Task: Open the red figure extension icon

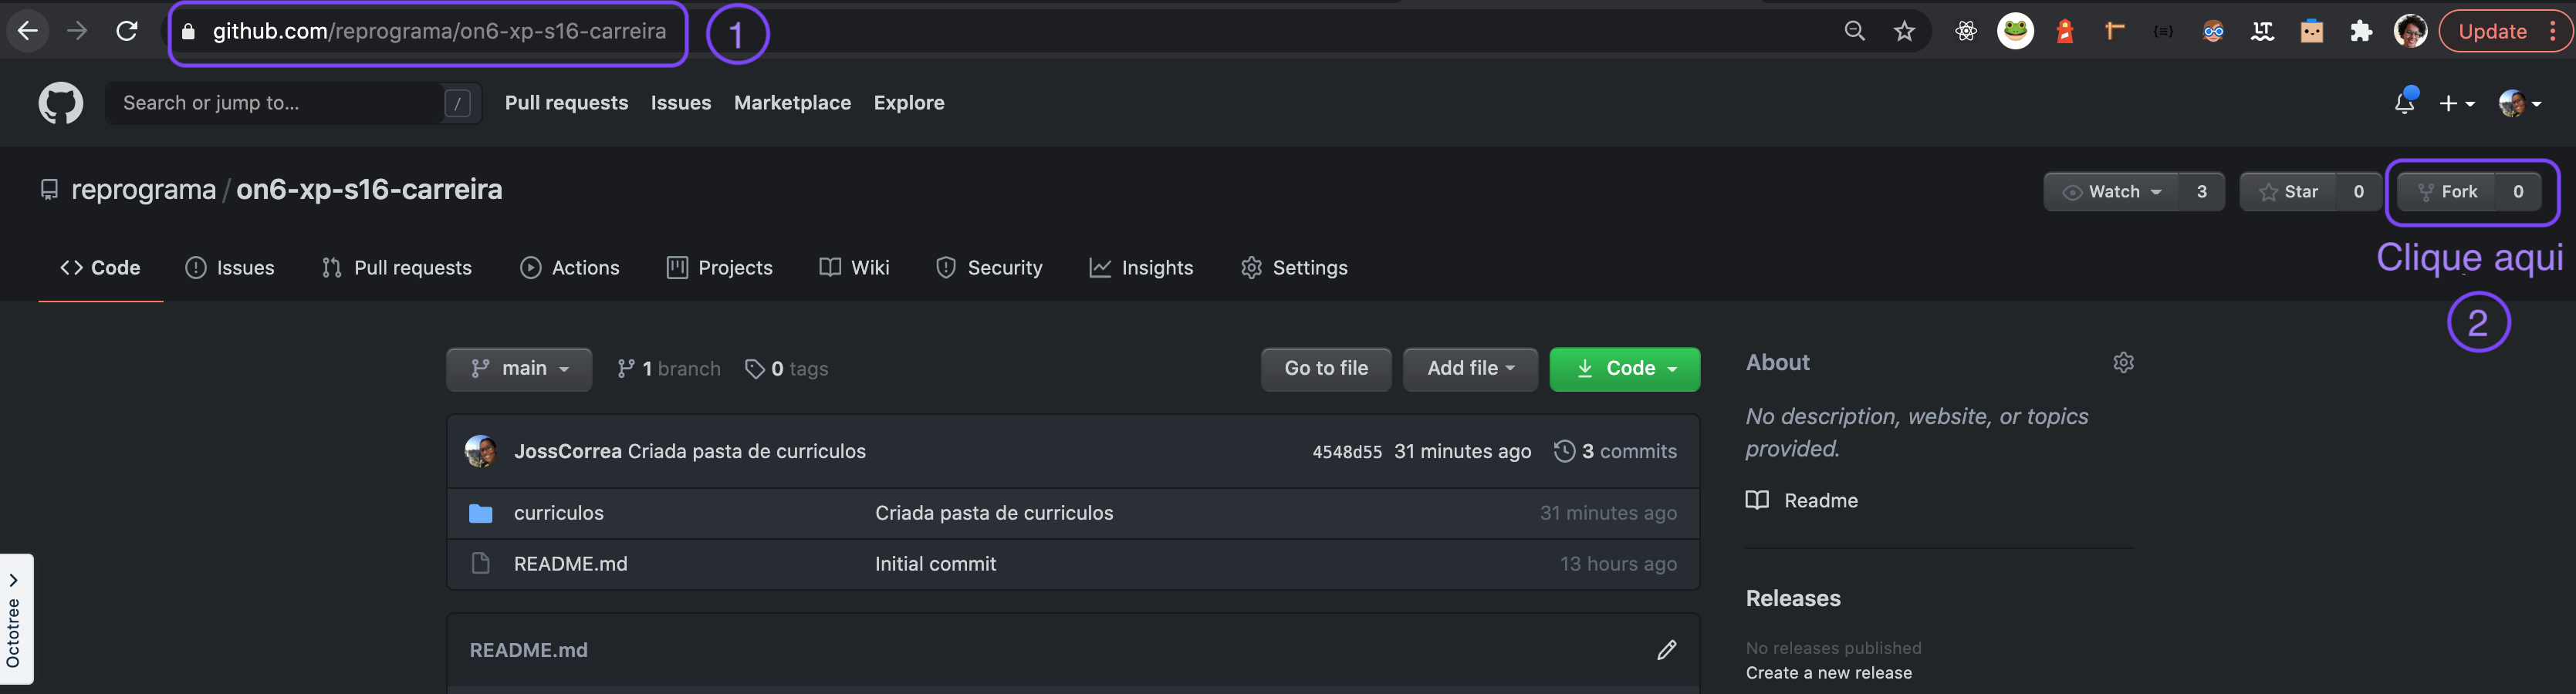Action: [x=2064, y=31]
